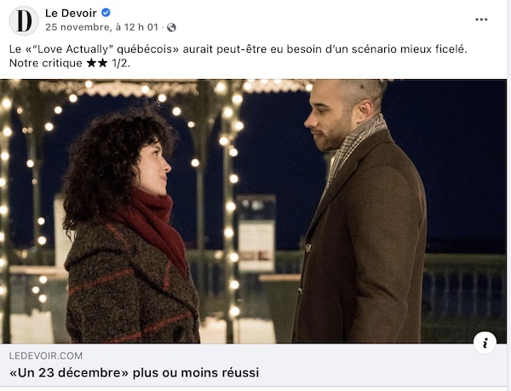Open article titled «Un 23 décembre» plus ou moins réussi
The image size is (511, 391).
[135, 372]
